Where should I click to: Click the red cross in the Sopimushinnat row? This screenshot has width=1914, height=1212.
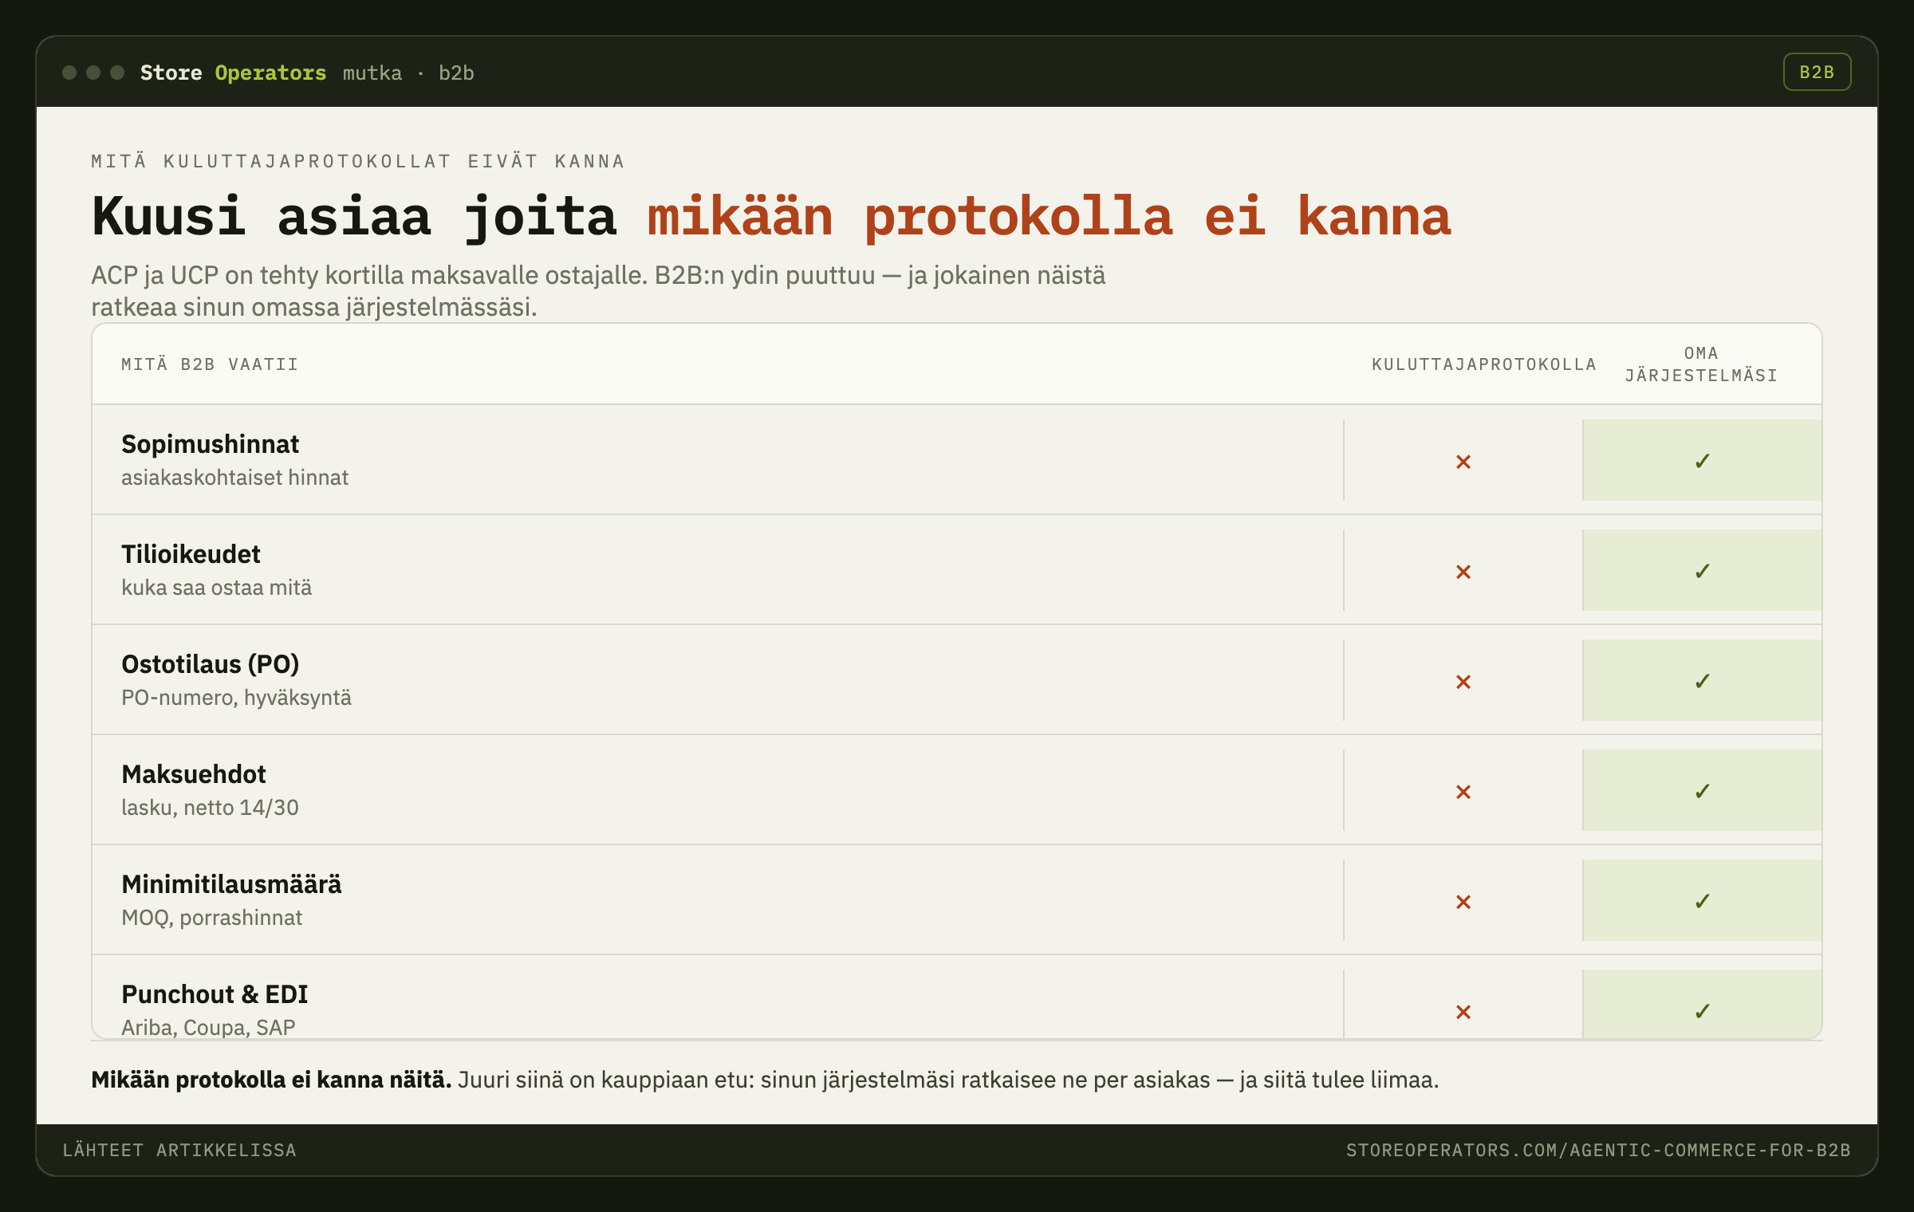click(x=1463, y=462)
